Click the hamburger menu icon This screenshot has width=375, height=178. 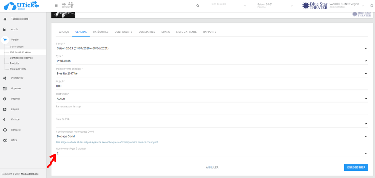[x=56, y=6]
